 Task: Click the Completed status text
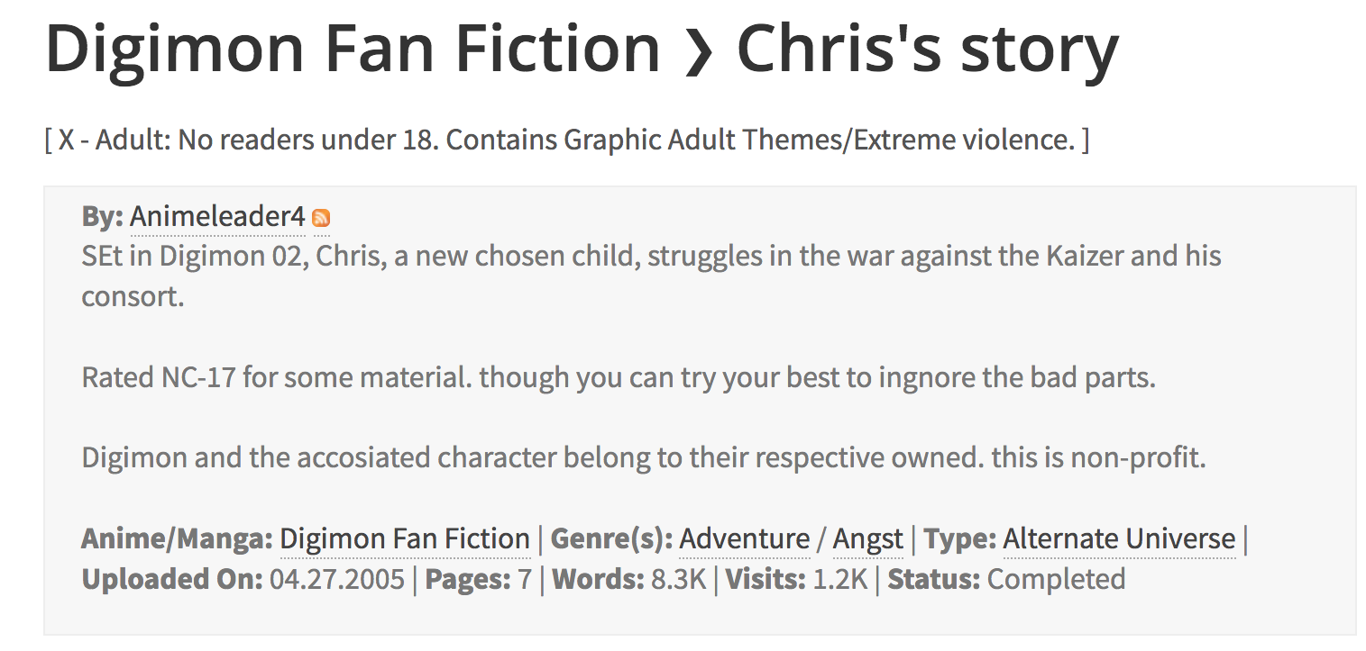click(x=1056, y=578)
